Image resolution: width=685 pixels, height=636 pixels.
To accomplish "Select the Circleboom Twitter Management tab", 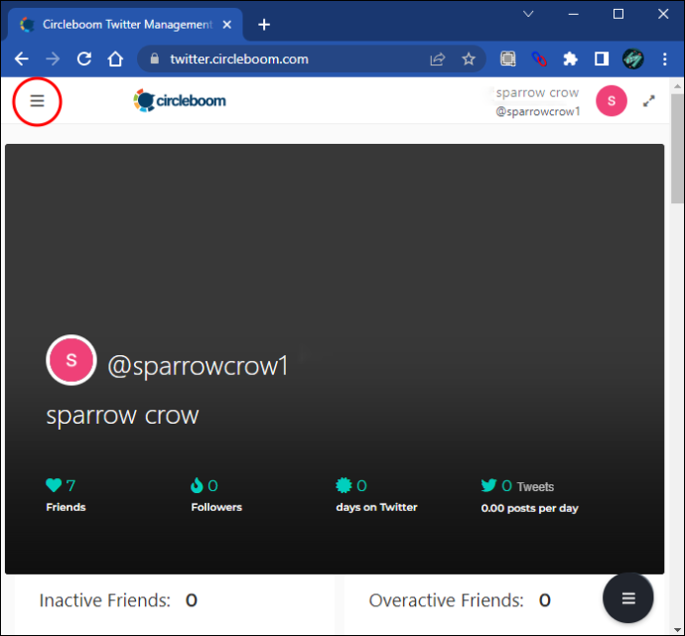I will pos(126,25).
